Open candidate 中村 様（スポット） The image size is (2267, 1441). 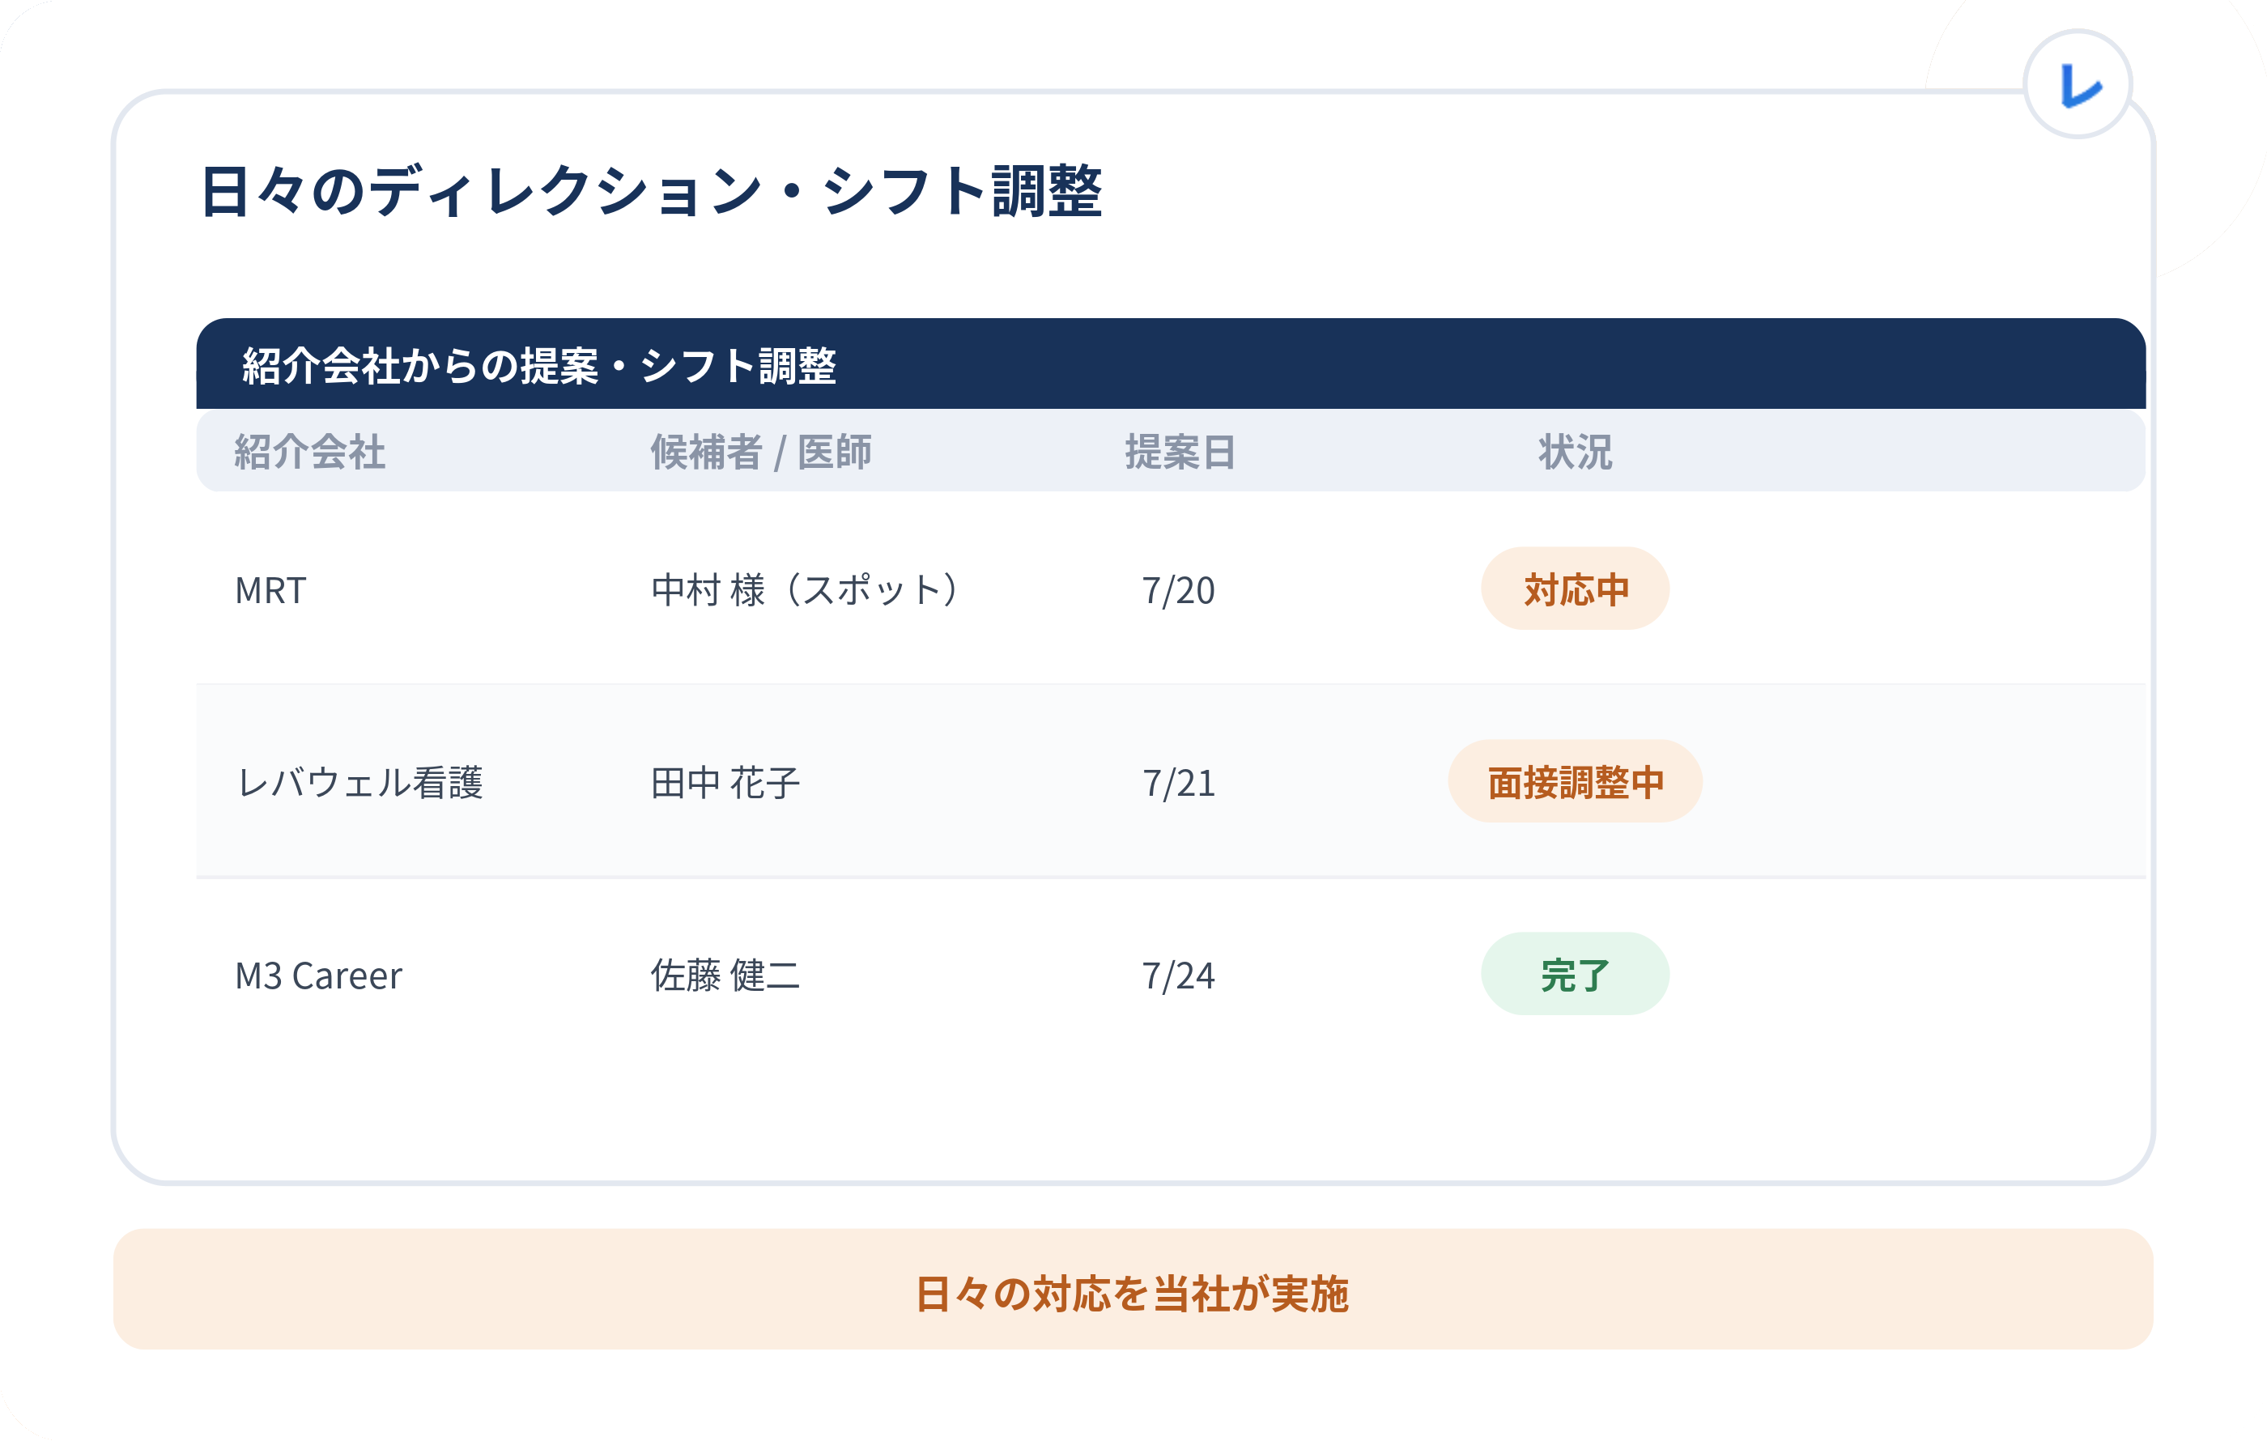pos(806,590)
